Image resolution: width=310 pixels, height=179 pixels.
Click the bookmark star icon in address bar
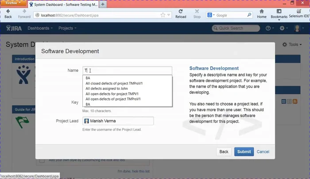[163, 15]
